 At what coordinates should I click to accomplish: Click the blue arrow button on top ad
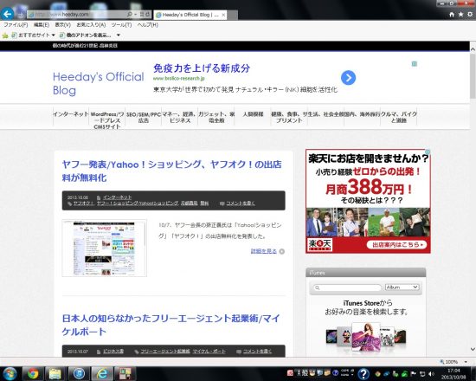[x=348, y=78]
